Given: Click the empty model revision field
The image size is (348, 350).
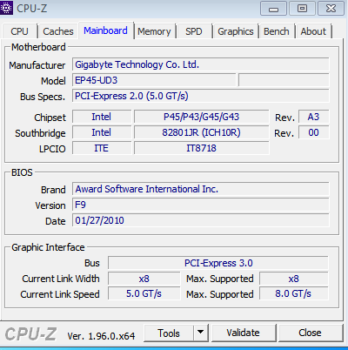Looking at the screenshot, I should coord(284,80).
